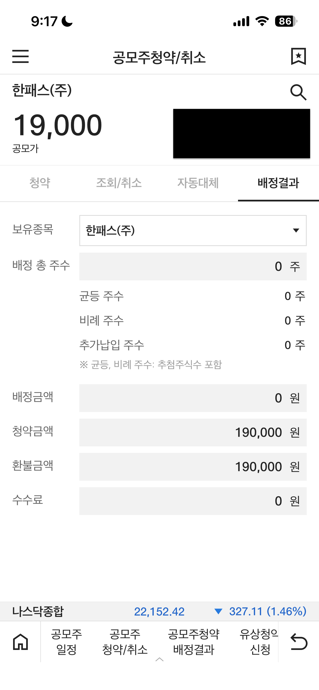Tap the 환불금액 190,000 원 field
319x690 pixels.
(193, 467)
